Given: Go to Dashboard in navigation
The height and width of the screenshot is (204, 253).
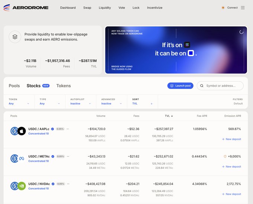Looking at the screenshot, I should (x=68, y=8).
